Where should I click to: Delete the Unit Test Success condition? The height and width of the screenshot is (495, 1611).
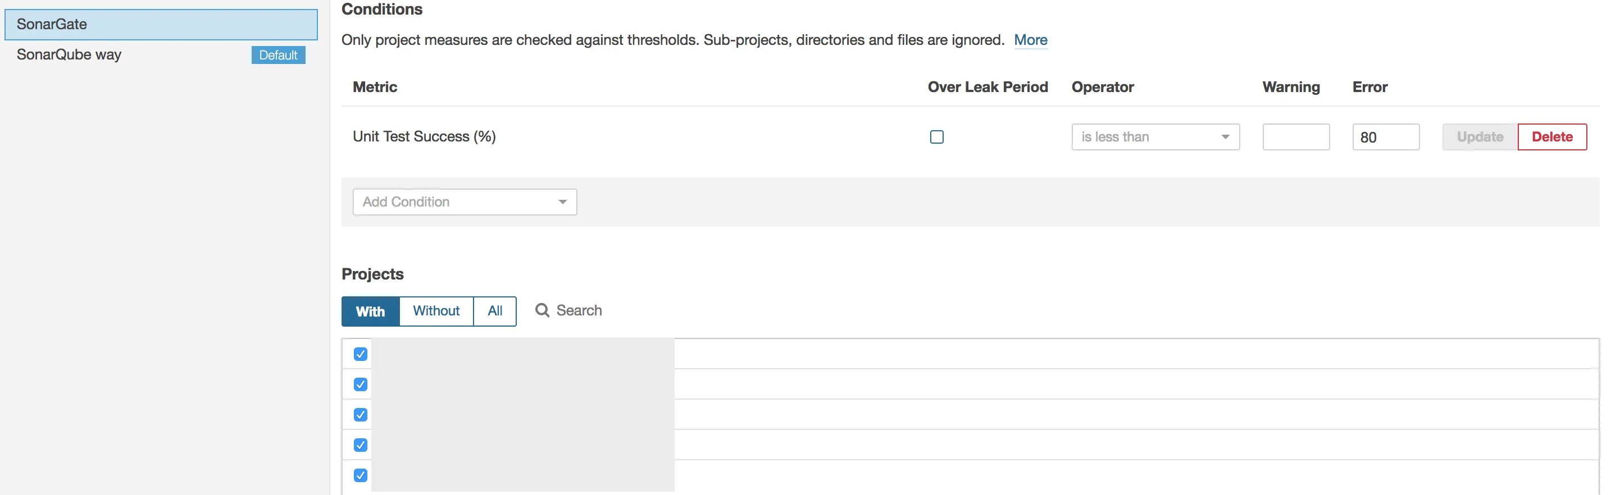pyautogui.click(x=1551, y=137)
